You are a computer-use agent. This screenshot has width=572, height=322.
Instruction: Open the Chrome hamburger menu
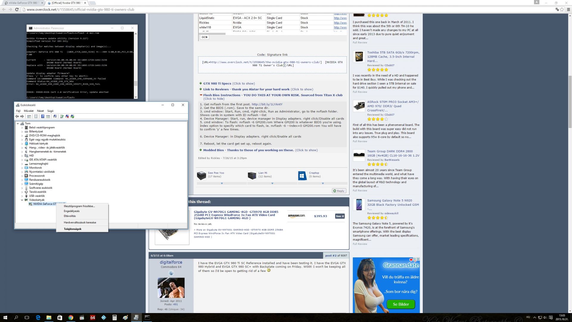click(568, 10)
